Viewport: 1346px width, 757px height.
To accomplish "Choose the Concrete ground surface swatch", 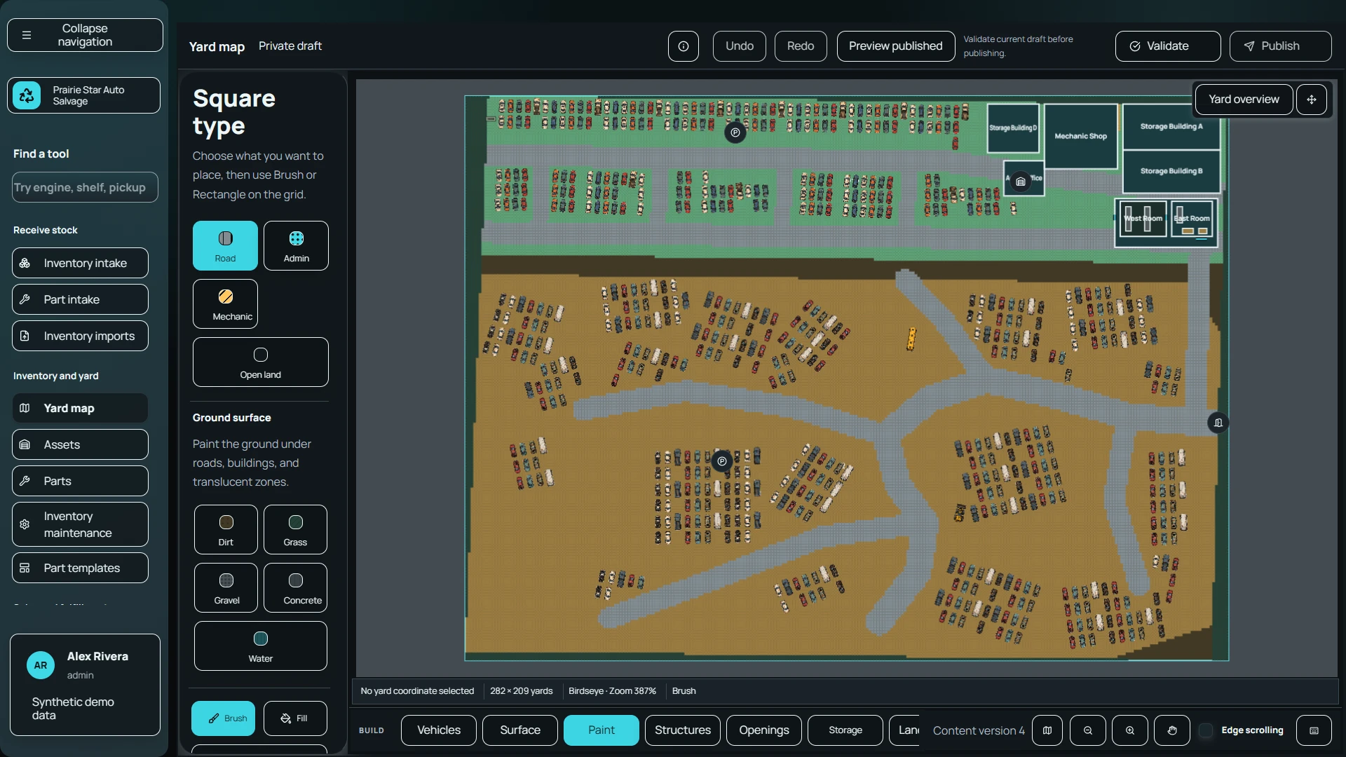I will pyautogui.click(x=295, y=588).
